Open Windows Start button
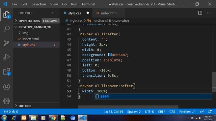The image size is (216, 121). coord(4,118)
